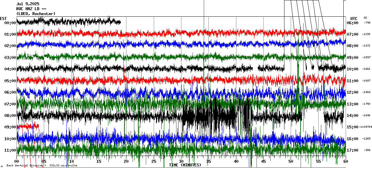Click the (LDEO, Rochester) network label

click(x=36, y=13)
